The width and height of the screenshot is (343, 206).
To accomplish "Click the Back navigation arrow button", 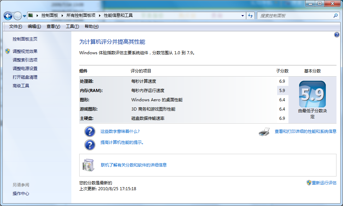I will click(x=8, y=16).
